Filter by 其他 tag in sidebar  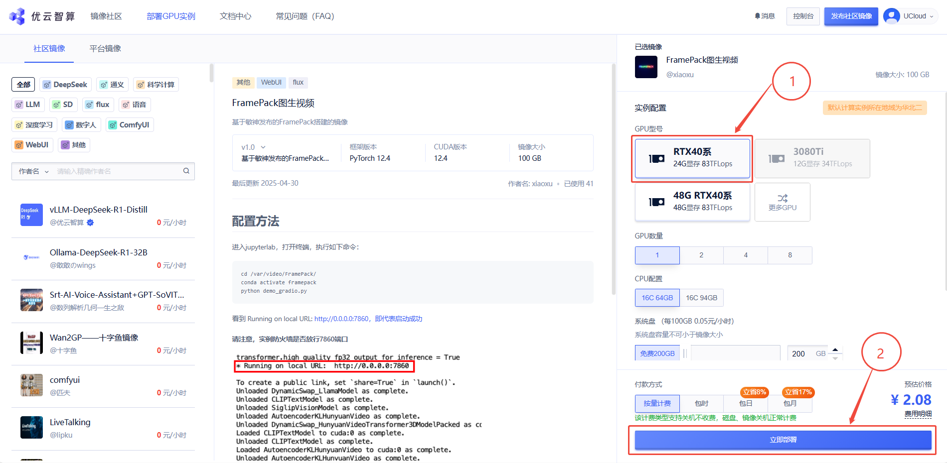click(74, 145)
